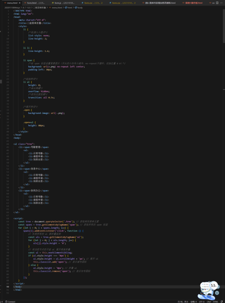Click the <title>二级菜单折叠</title> line

coord(35,23)
